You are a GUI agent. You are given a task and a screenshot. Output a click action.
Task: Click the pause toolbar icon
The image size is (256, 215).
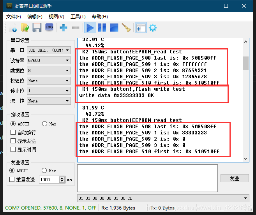coord(102,28)
